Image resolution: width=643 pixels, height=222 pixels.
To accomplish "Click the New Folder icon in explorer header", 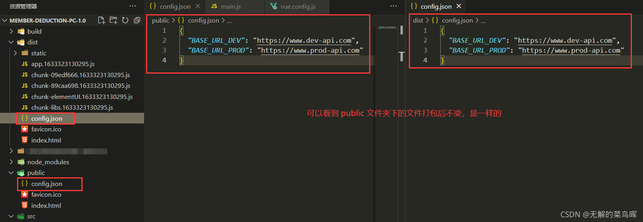I will tap(114, 20).
